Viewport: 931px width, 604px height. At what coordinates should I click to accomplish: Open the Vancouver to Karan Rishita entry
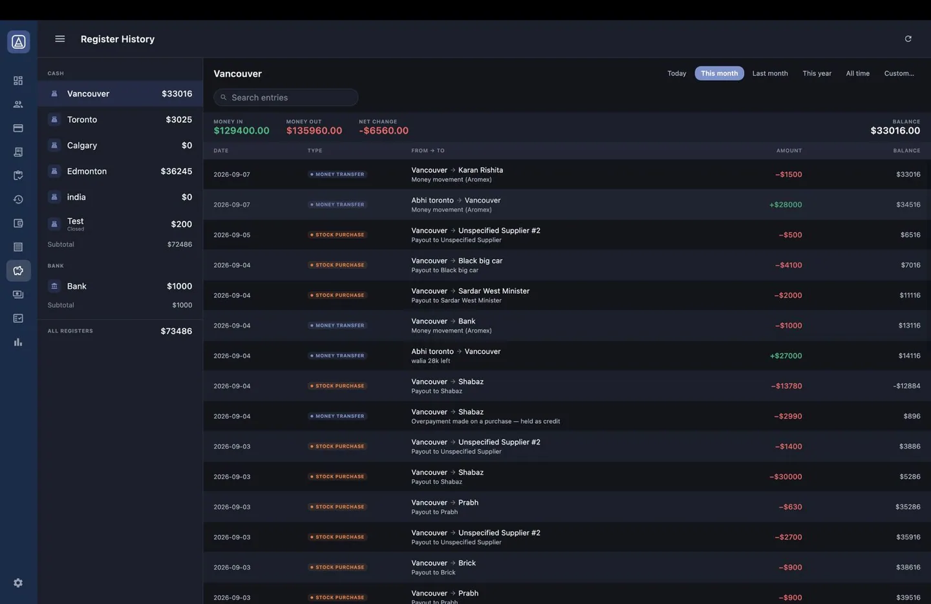point(567,174)
